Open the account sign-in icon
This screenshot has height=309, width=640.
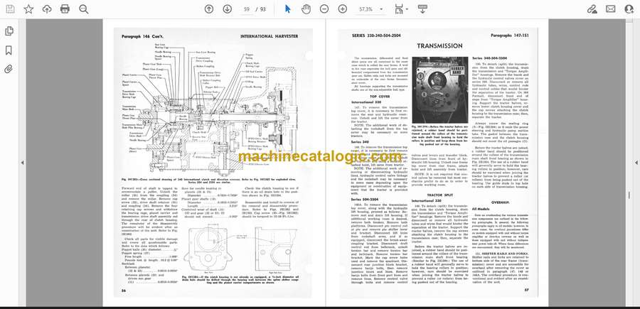pos(629,9)
